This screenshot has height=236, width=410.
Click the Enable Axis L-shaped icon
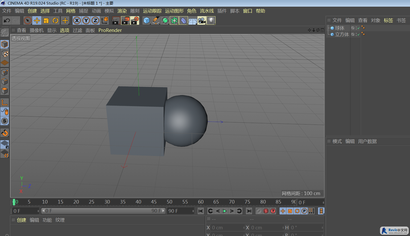pos(5,103)
